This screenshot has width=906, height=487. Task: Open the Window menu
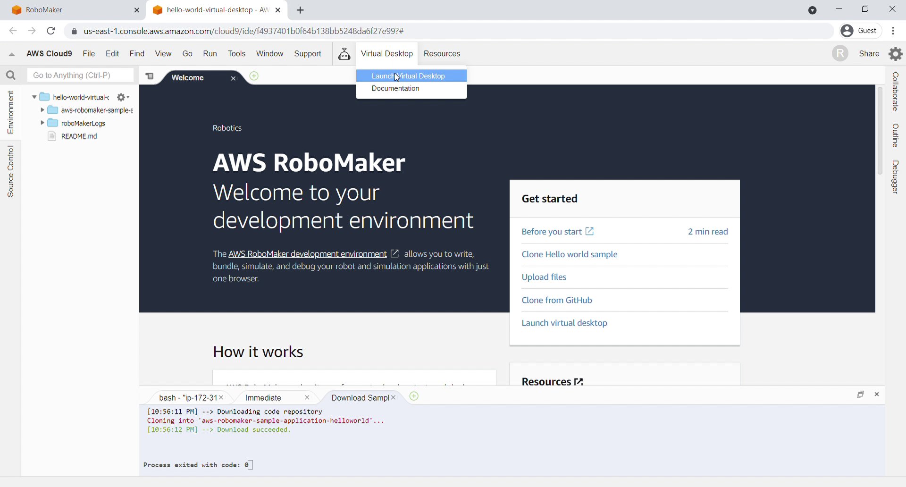[269, 54]
